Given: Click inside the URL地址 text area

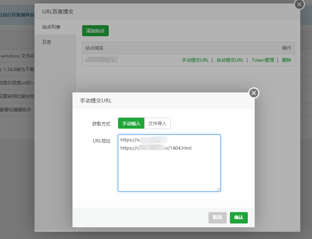Looking at the screenshot, I should (169, 163).
